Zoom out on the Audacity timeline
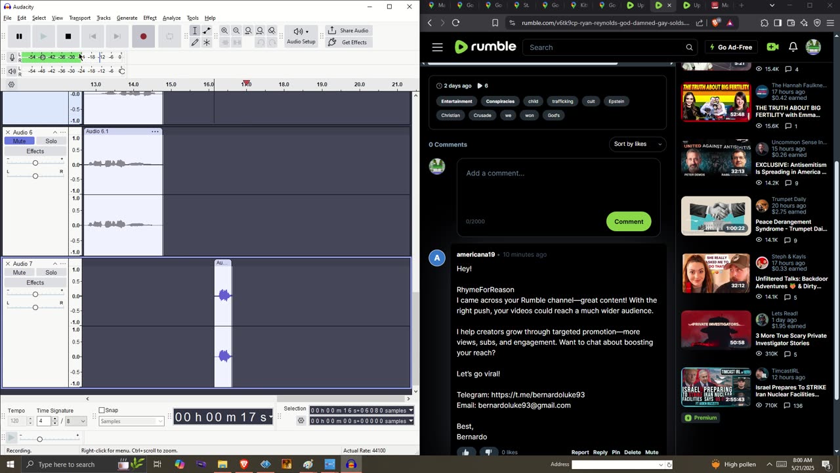Screen dimensions: 840x473 click(236, 31)
